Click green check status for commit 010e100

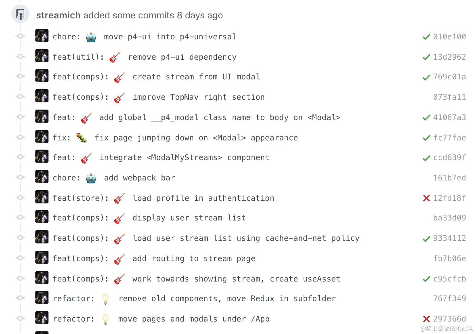point(426,37)
